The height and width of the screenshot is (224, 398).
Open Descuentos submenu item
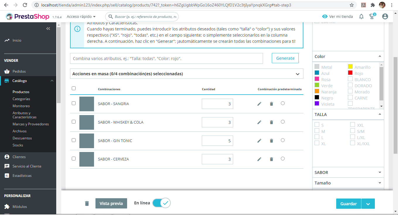(22, 138)
